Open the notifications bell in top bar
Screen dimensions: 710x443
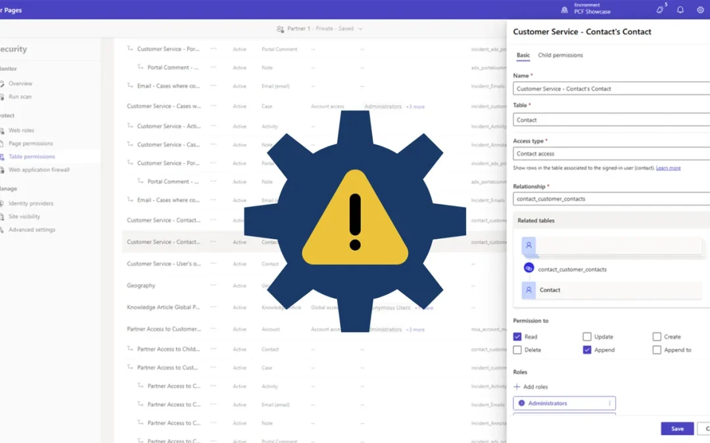[x=680, y=10]
